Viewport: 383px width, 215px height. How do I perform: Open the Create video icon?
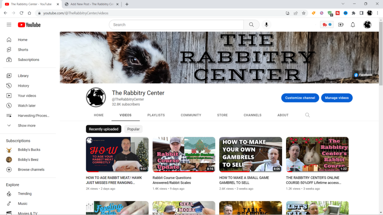pyautogui.click(x=341, y=25)
